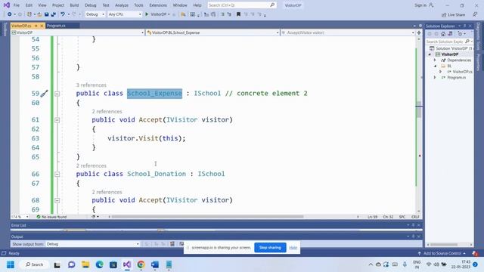Click the No issues found indicator
484x272 pixels.
coord(51,217)
